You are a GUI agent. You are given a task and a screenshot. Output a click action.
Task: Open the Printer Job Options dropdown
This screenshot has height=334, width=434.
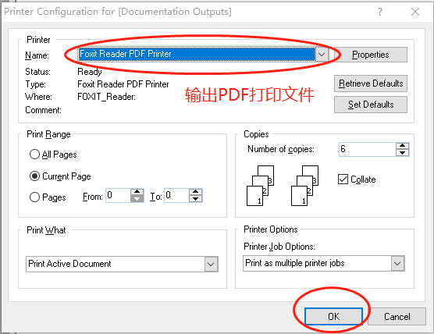pos(397,263)
